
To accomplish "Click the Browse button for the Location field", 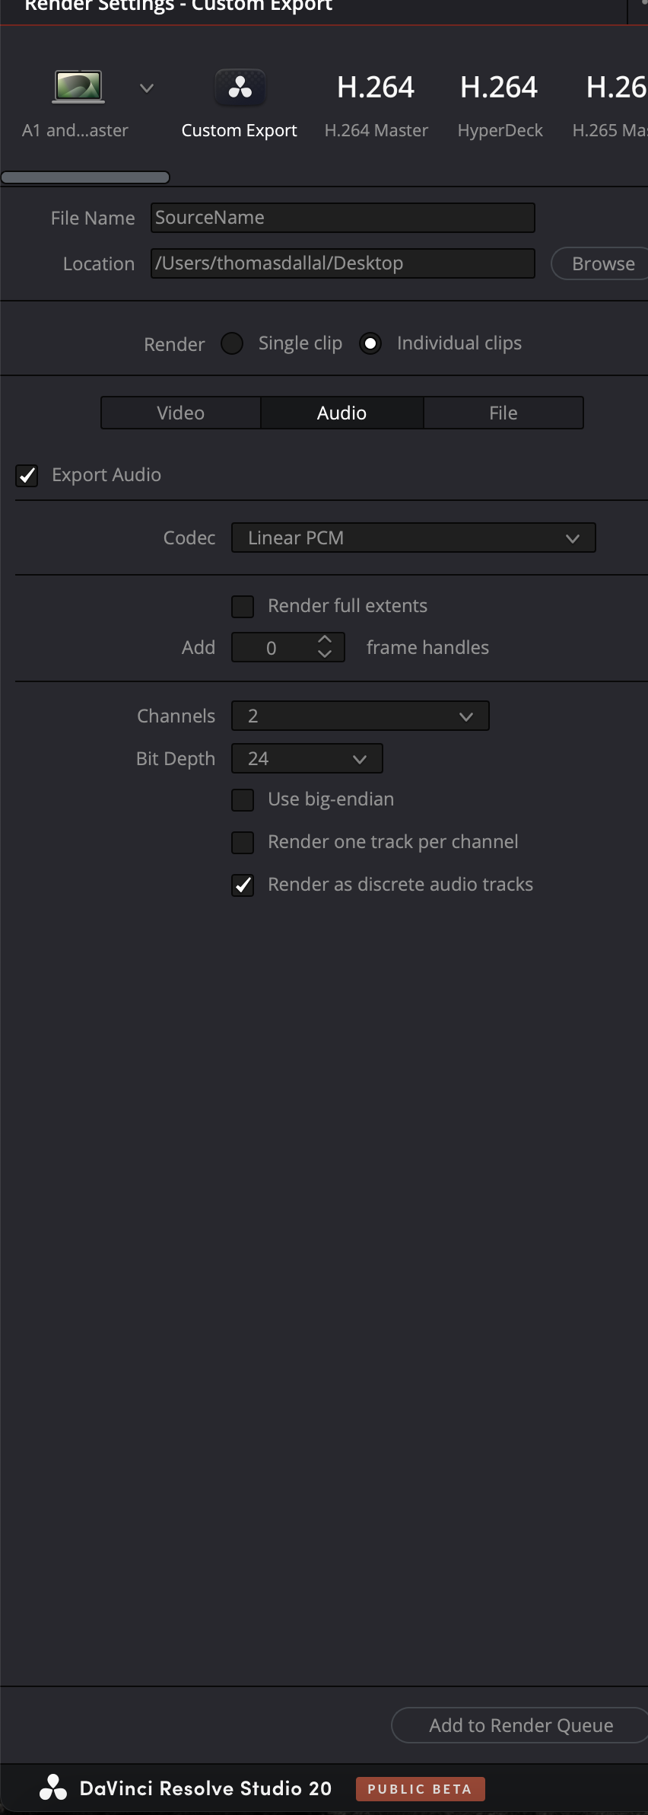I will click(x=601, y=263).
